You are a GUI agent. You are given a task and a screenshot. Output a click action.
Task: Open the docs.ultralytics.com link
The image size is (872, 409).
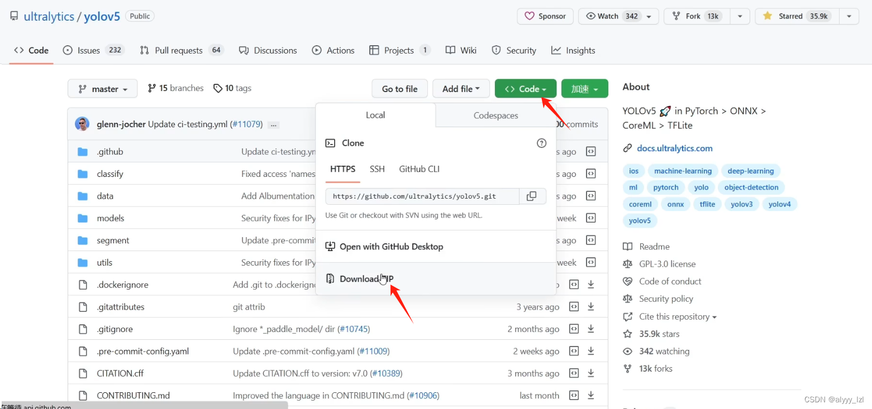674,148
